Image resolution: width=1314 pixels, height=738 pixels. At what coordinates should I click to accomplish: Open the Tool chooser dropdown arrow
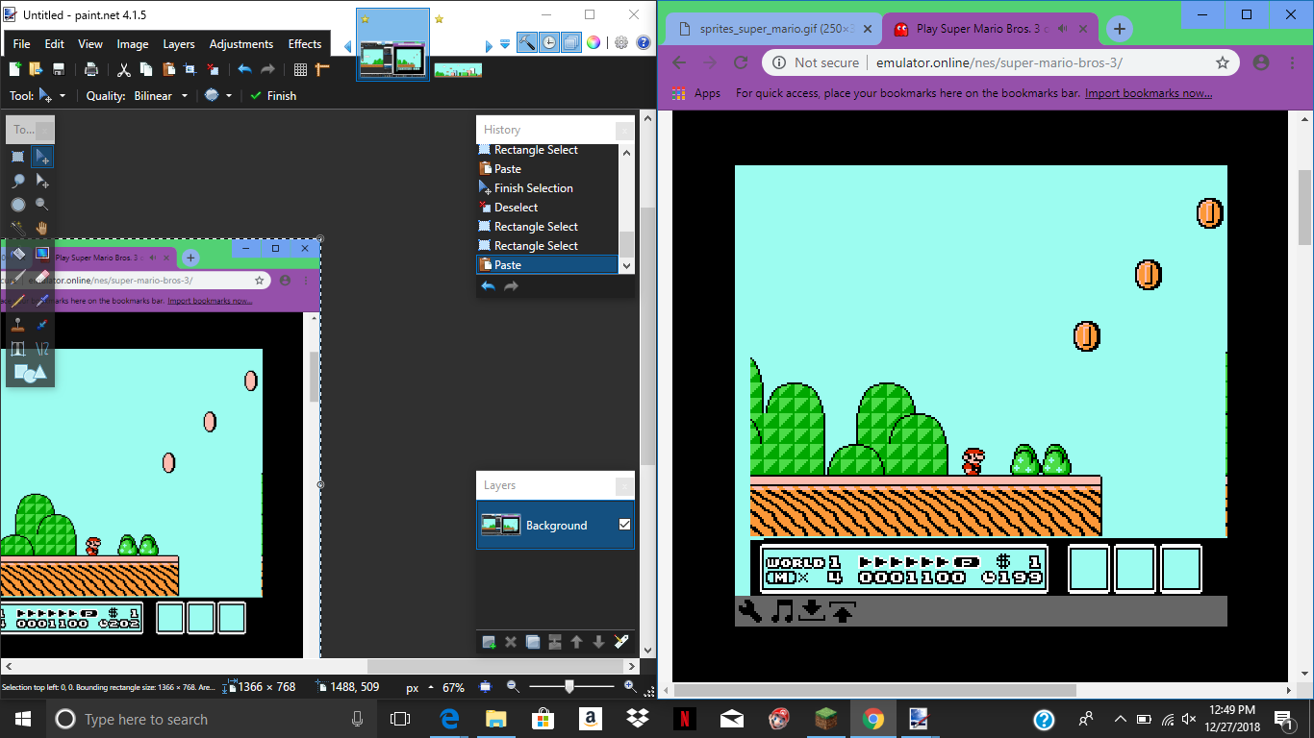pyautogui.click(x=63, y=96)
